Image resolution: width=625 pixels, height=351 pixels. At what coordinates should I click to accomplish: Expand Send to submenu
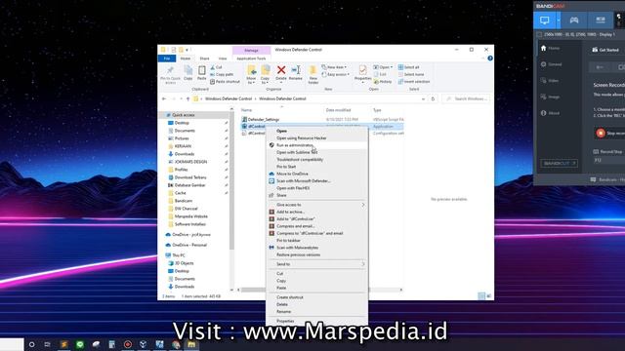316,264
